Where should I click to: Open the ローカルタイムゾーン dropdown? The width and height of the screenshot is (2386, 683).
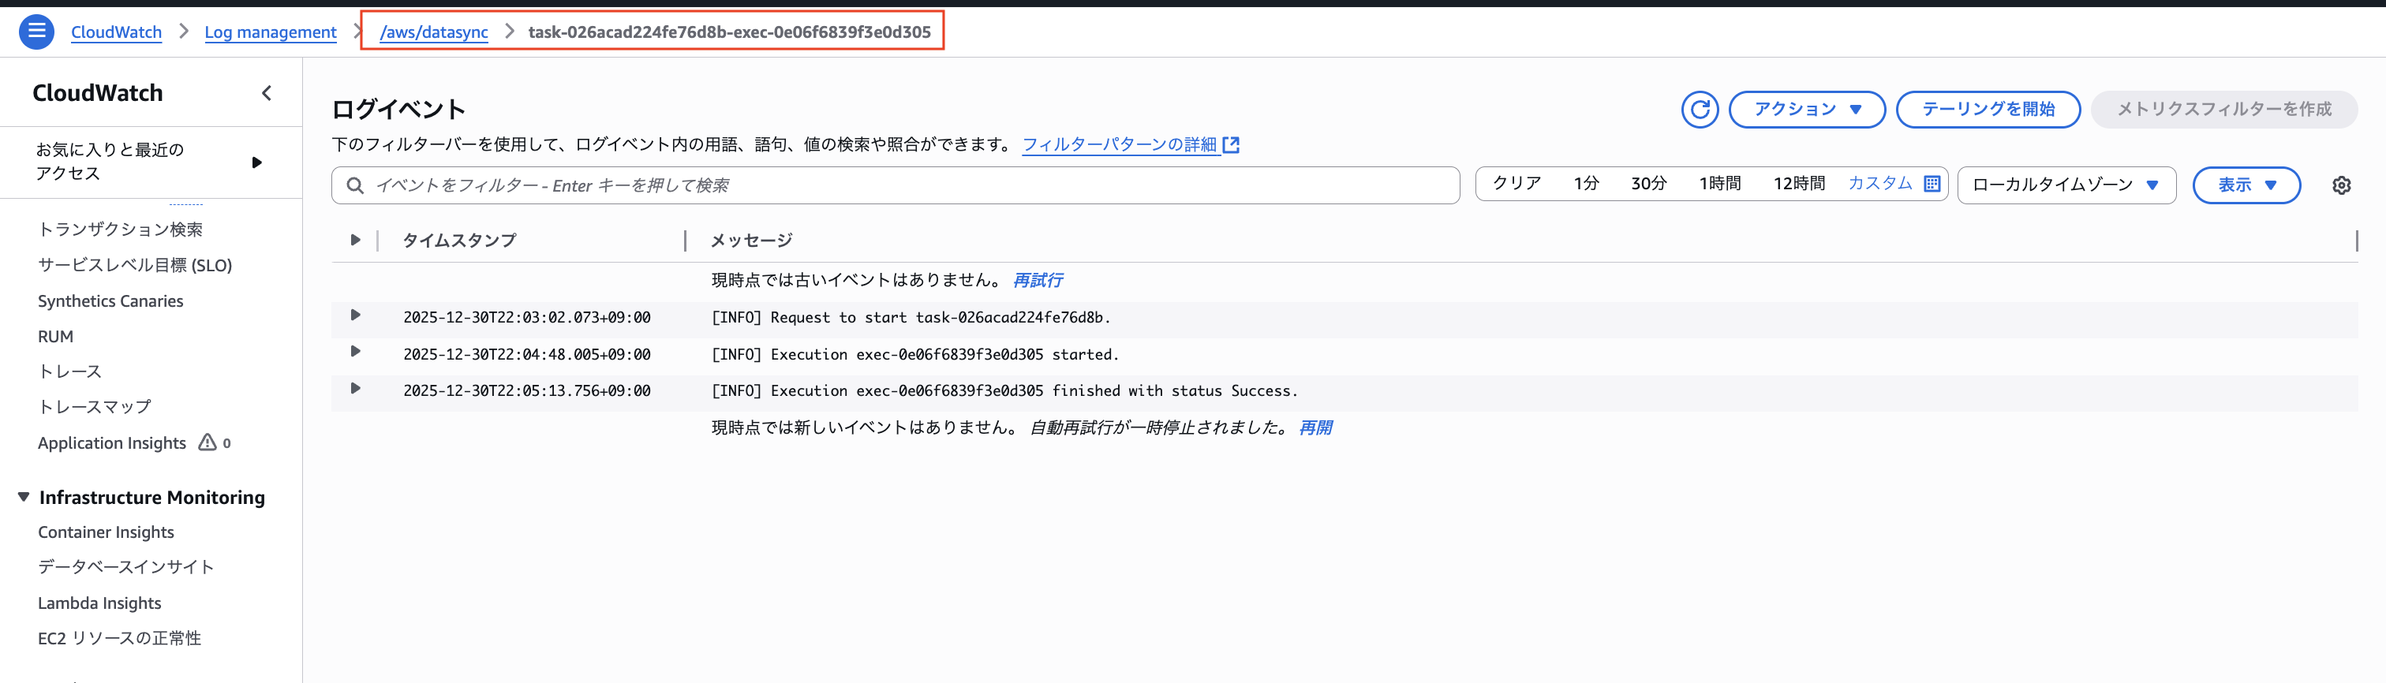pos(2066,185)
